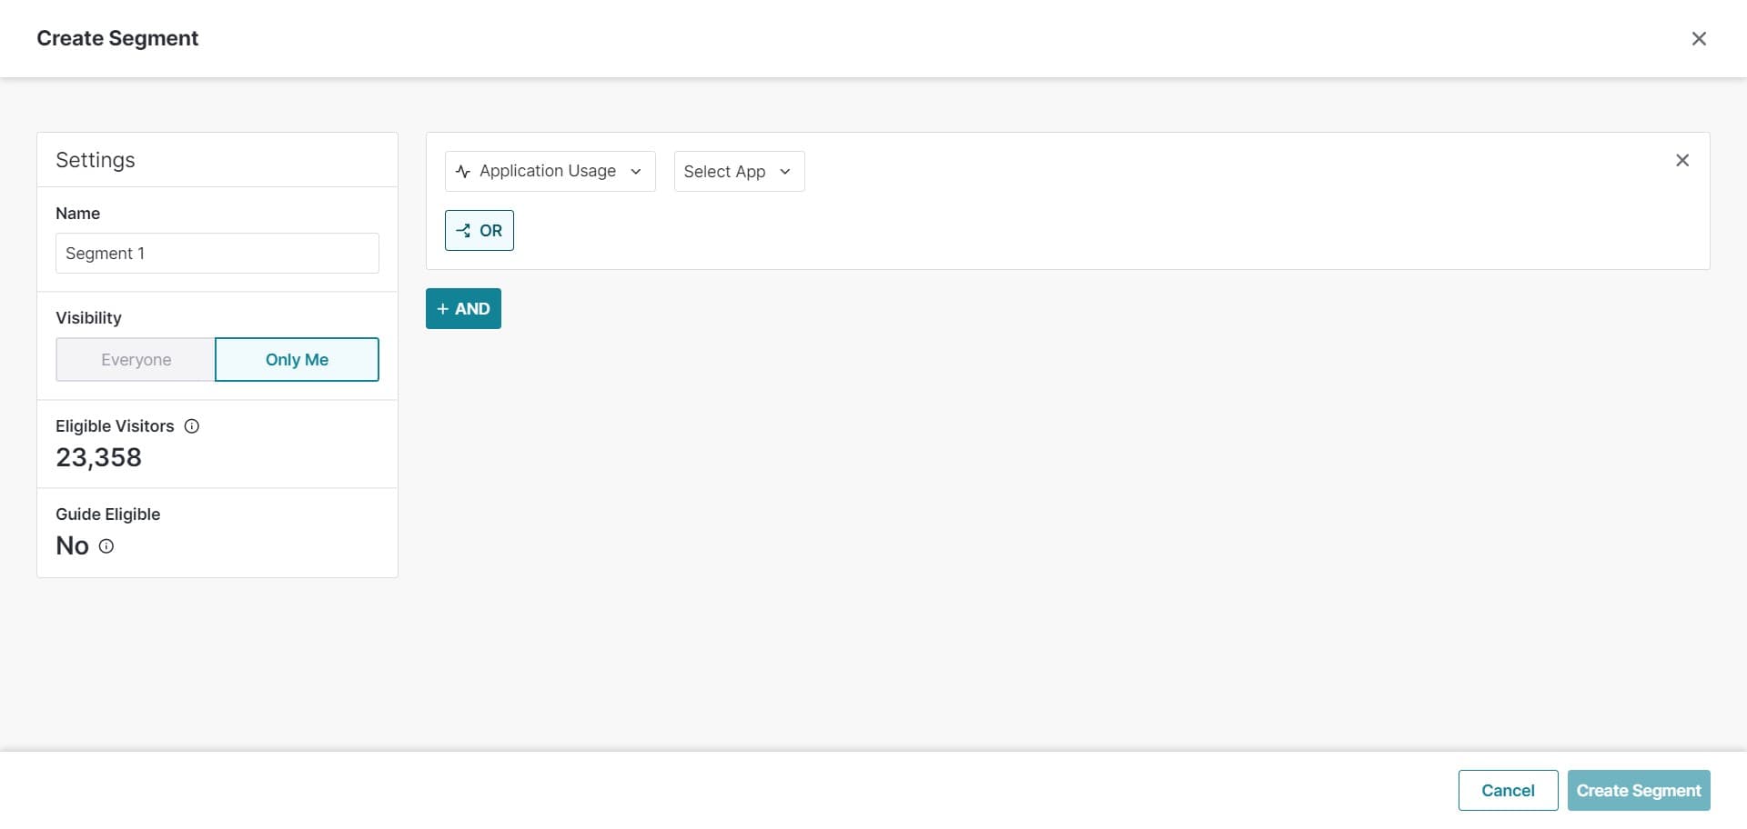The height and width of the screenshot is (829, 1747).
Task: Expand the chevron arrow beside Application Usage
Action: pyautogui.click(x=636, y=172)
